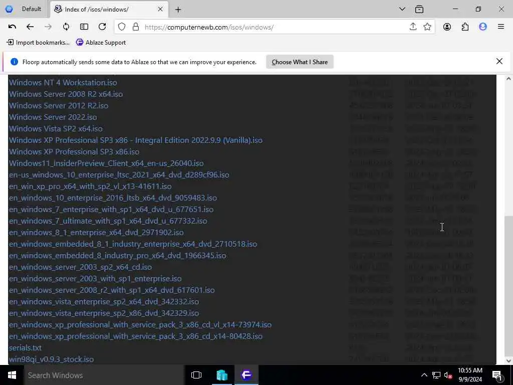The height and width of the screenshot is (385, 513).
Task: Open the tracking protection shield icon
Action: [x=122, y=27]
